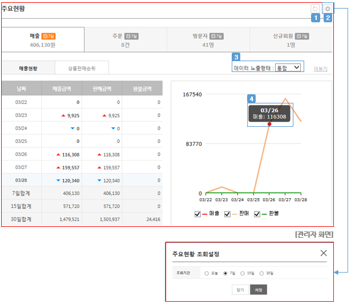The height and width of the screenshot is (304, 351).
Task: Select the 매출 406,130원 summary tab
Action: point(43,40)
